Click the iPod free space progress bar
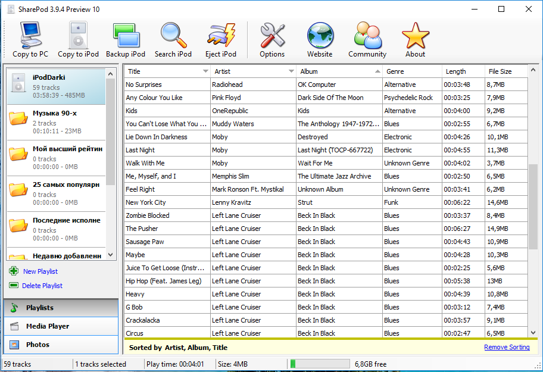The height and width of the screenshot is (372, 543). pos(319,364)
